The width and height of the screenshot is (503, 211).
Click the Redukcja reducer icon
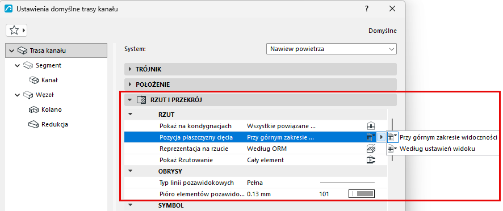(33, 124)
